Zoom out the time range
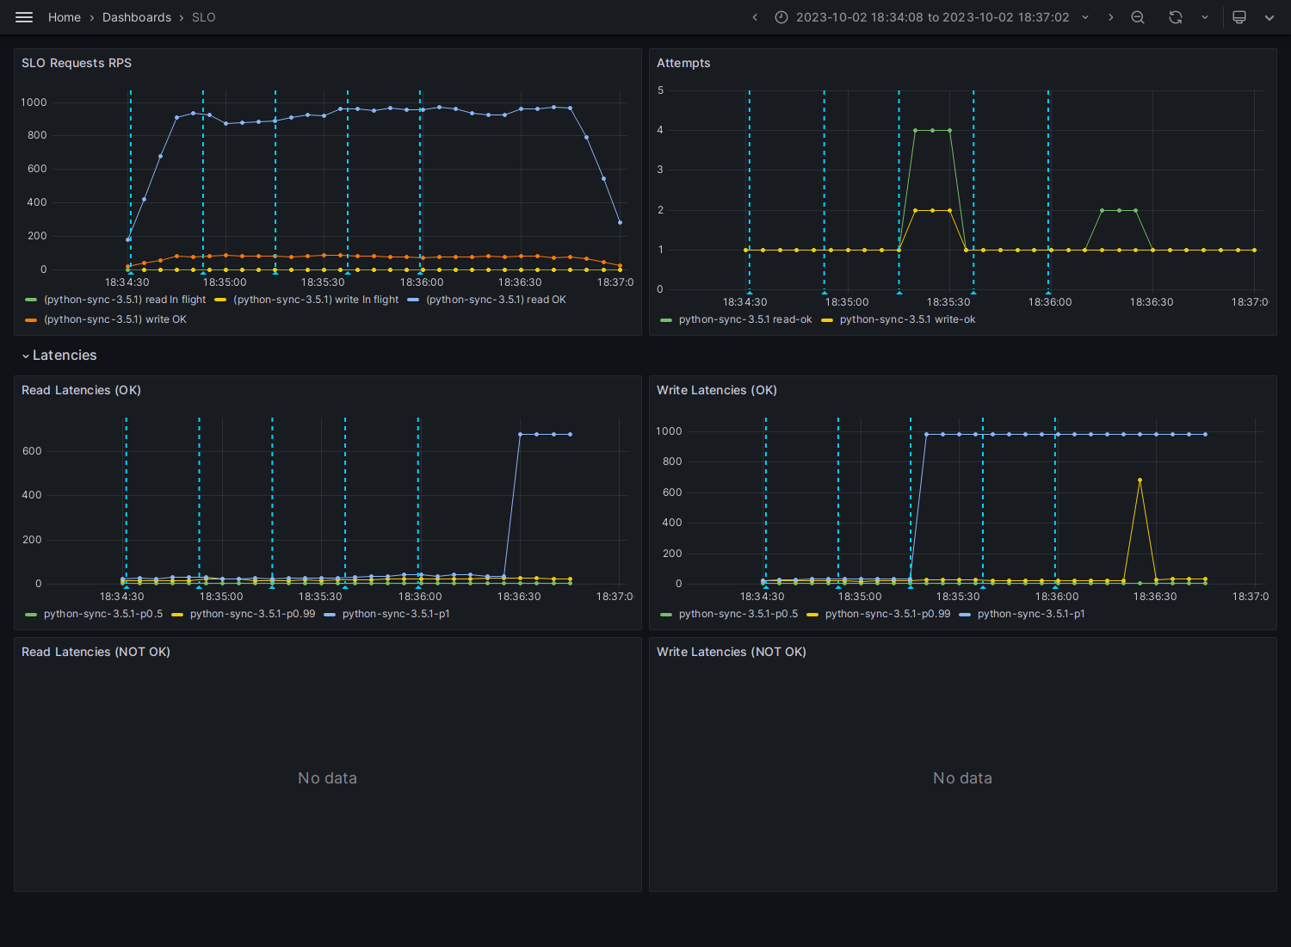This screenshot has width=1291, height=947. [1138, 17]
